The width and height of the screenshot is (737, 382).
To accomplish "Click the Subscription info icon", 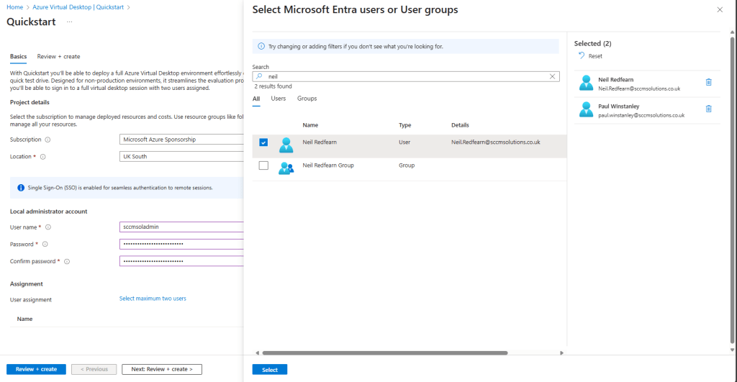I will click(48, 140).
